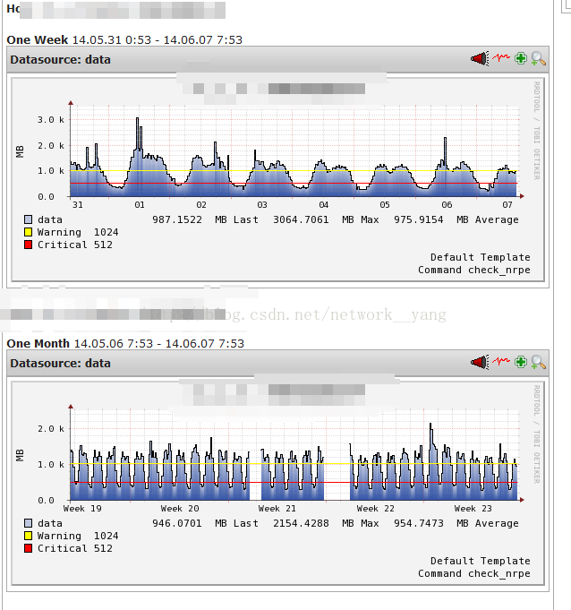This screenshot has width=571, height=610.
Task: Click the '02' x-axis label on weekly graph
Action: point(201,204)
